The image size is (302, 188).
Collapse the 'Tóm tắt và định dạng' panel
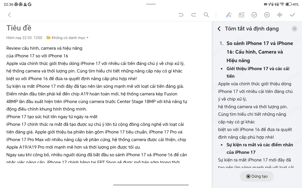tap(219, 29)
